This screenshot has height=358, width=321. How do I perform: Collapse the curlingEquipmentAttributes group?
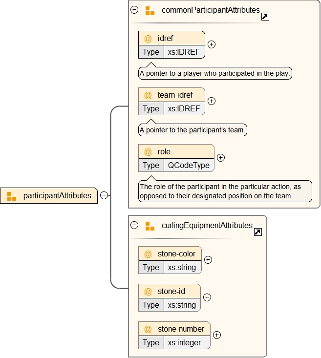coord(135,225)
